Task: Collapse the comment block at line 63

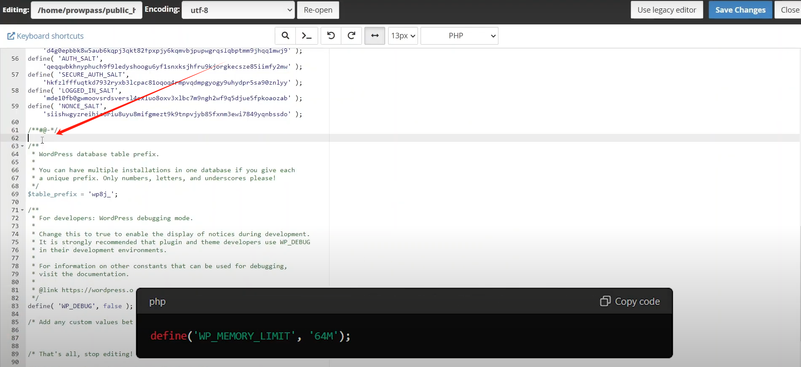Action: click(22, 146)
